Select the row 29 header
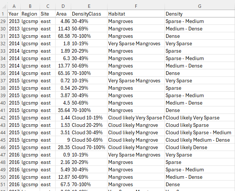Image resolution: width=235 pixels, height=191 pixels. (4, 21)
